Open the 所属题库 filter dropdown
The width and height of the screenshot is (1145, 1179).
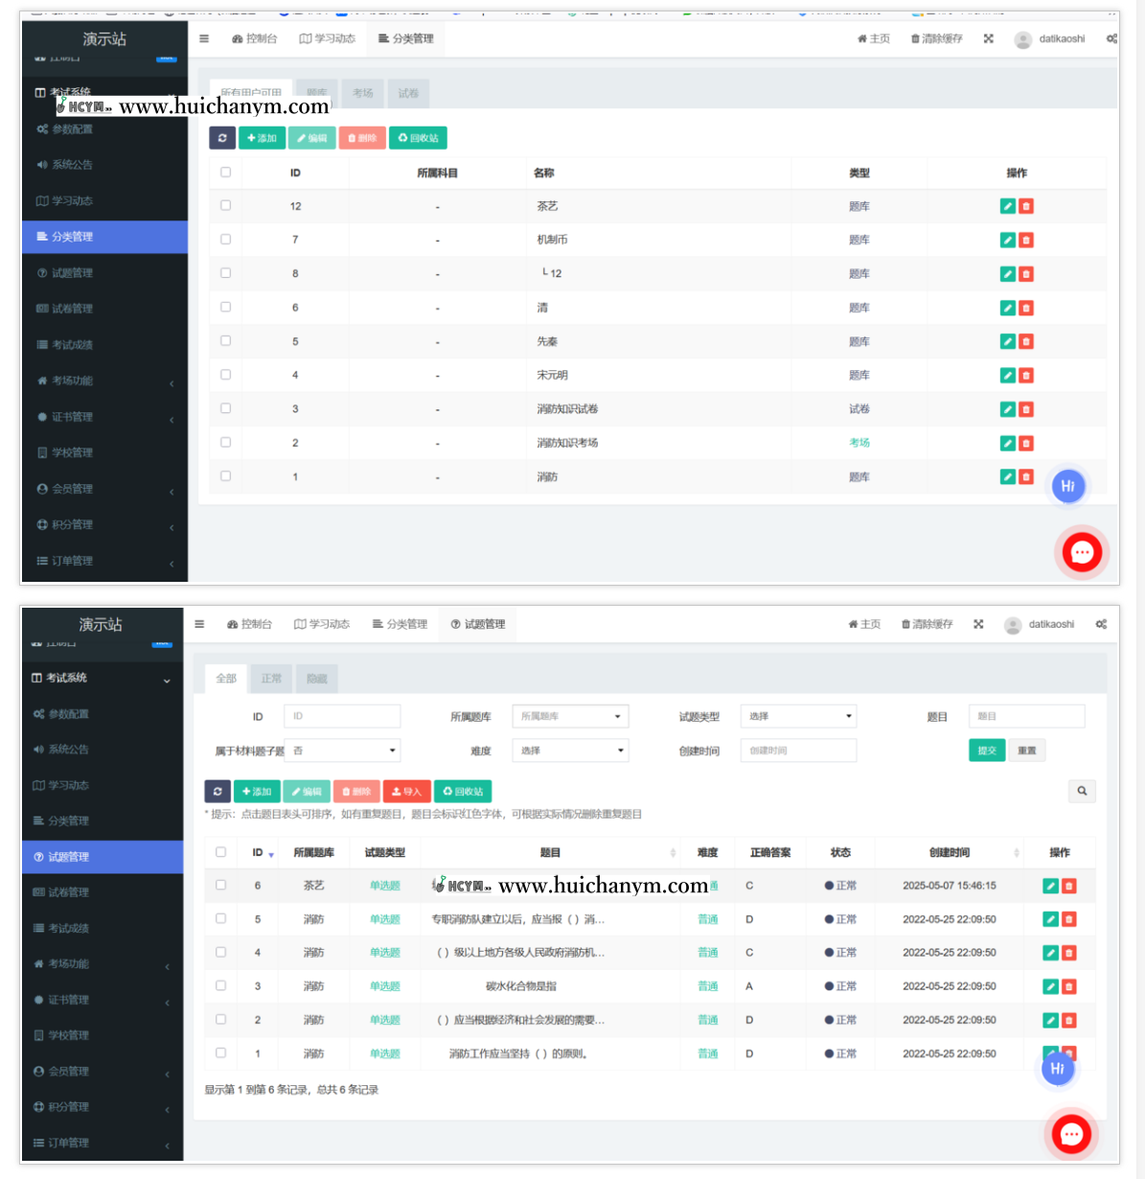pyautogui.click(x=570, y=716)
